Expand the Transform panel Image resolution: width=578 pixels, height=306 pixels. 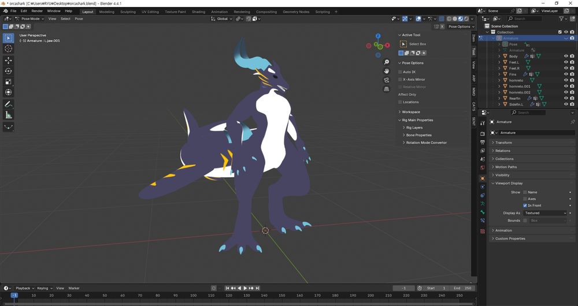[503, 143]
